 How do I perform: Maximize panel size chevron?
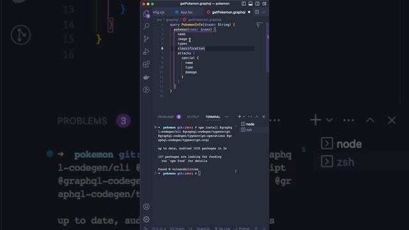pos(257,116)
